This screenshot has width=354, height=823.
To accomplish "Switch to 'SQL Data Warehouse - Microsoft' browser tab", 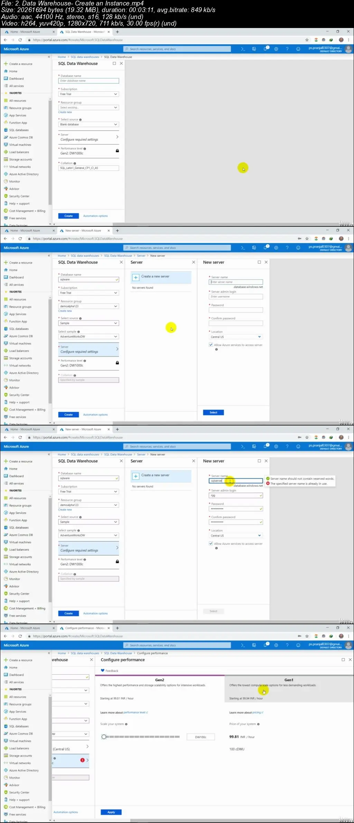I will point(85,32).
